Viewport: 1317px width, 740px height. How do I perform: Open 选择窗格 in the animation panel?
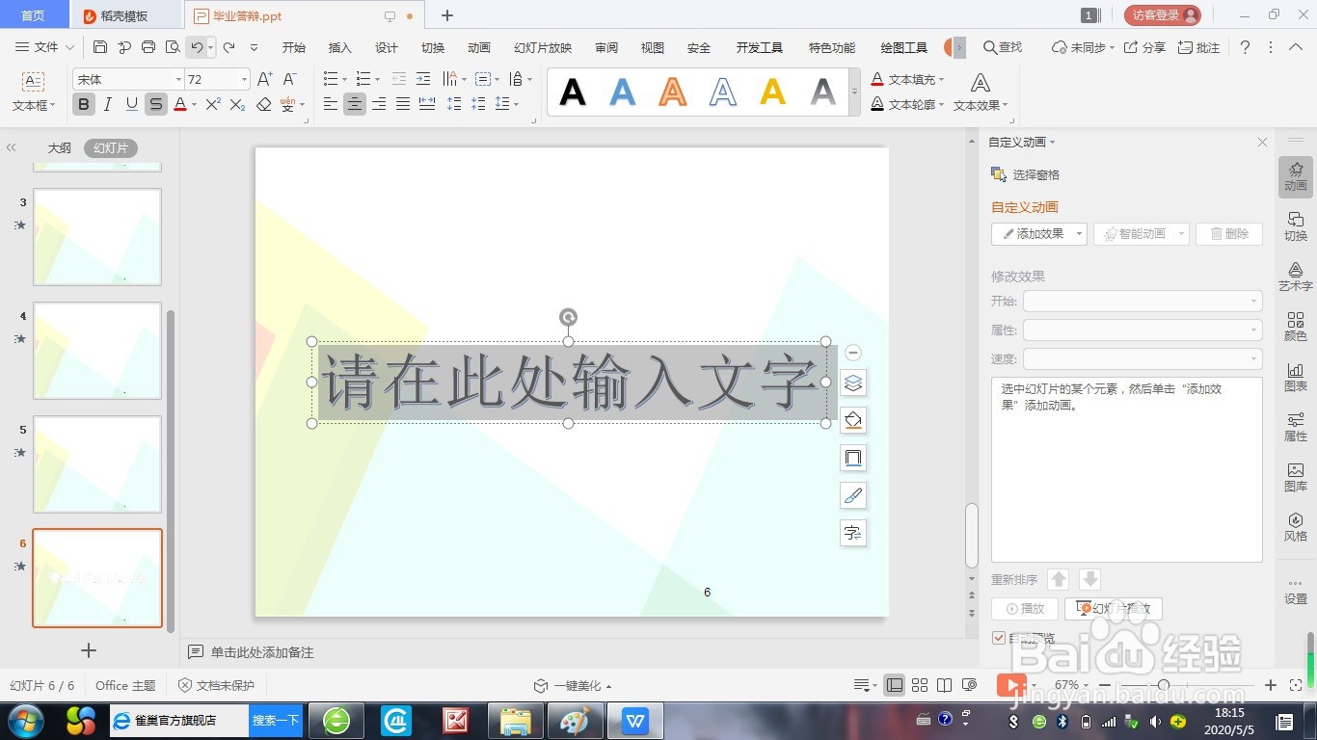tap(1036, 174)
